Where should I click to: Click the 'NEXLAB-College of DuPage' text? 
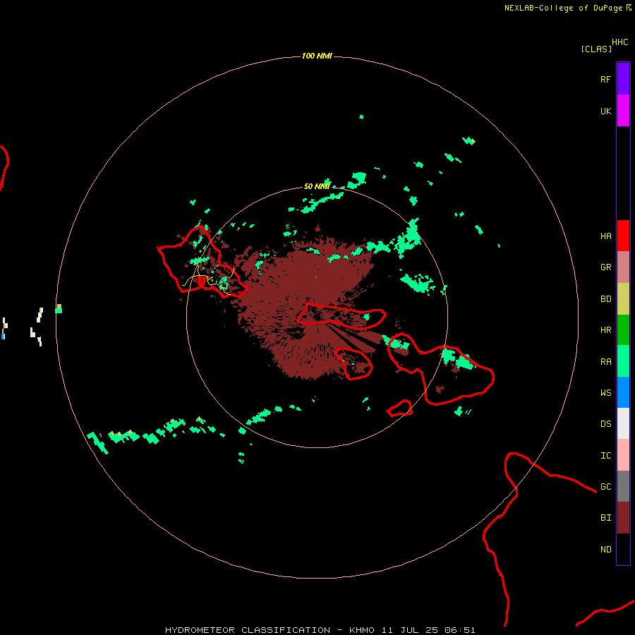point(563,8)
